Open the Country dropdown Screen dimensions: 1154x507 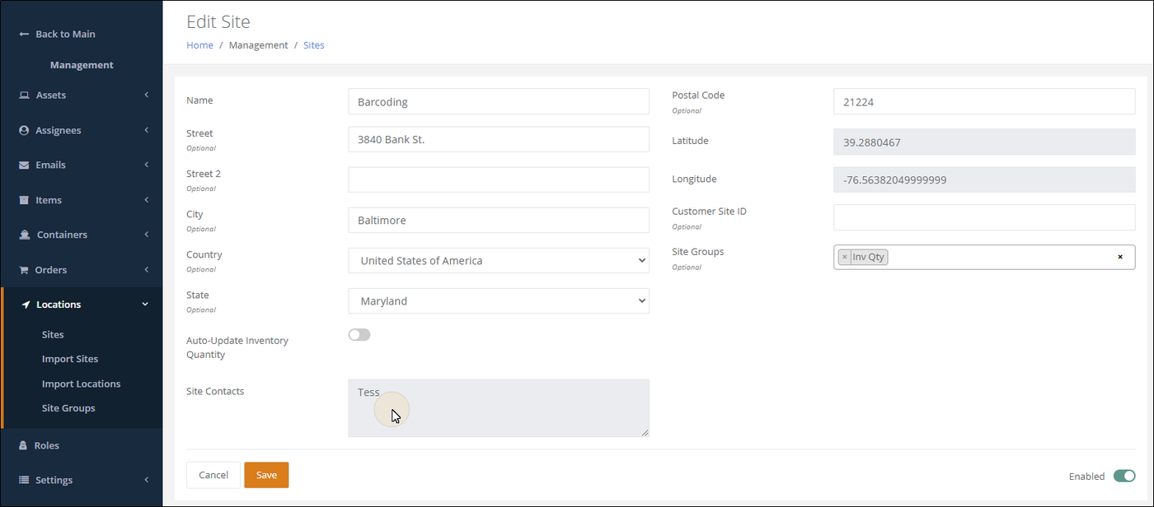point(499,260)
